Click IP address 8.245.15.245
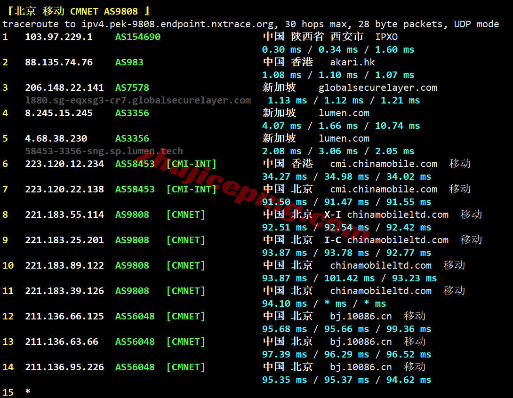 tap(59, 113)
